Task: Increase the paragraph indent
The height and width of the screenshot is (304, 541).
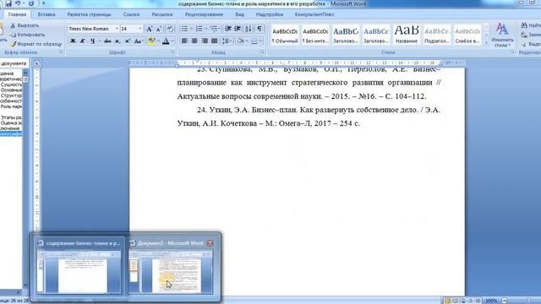Action: click(x=238, y=29)
